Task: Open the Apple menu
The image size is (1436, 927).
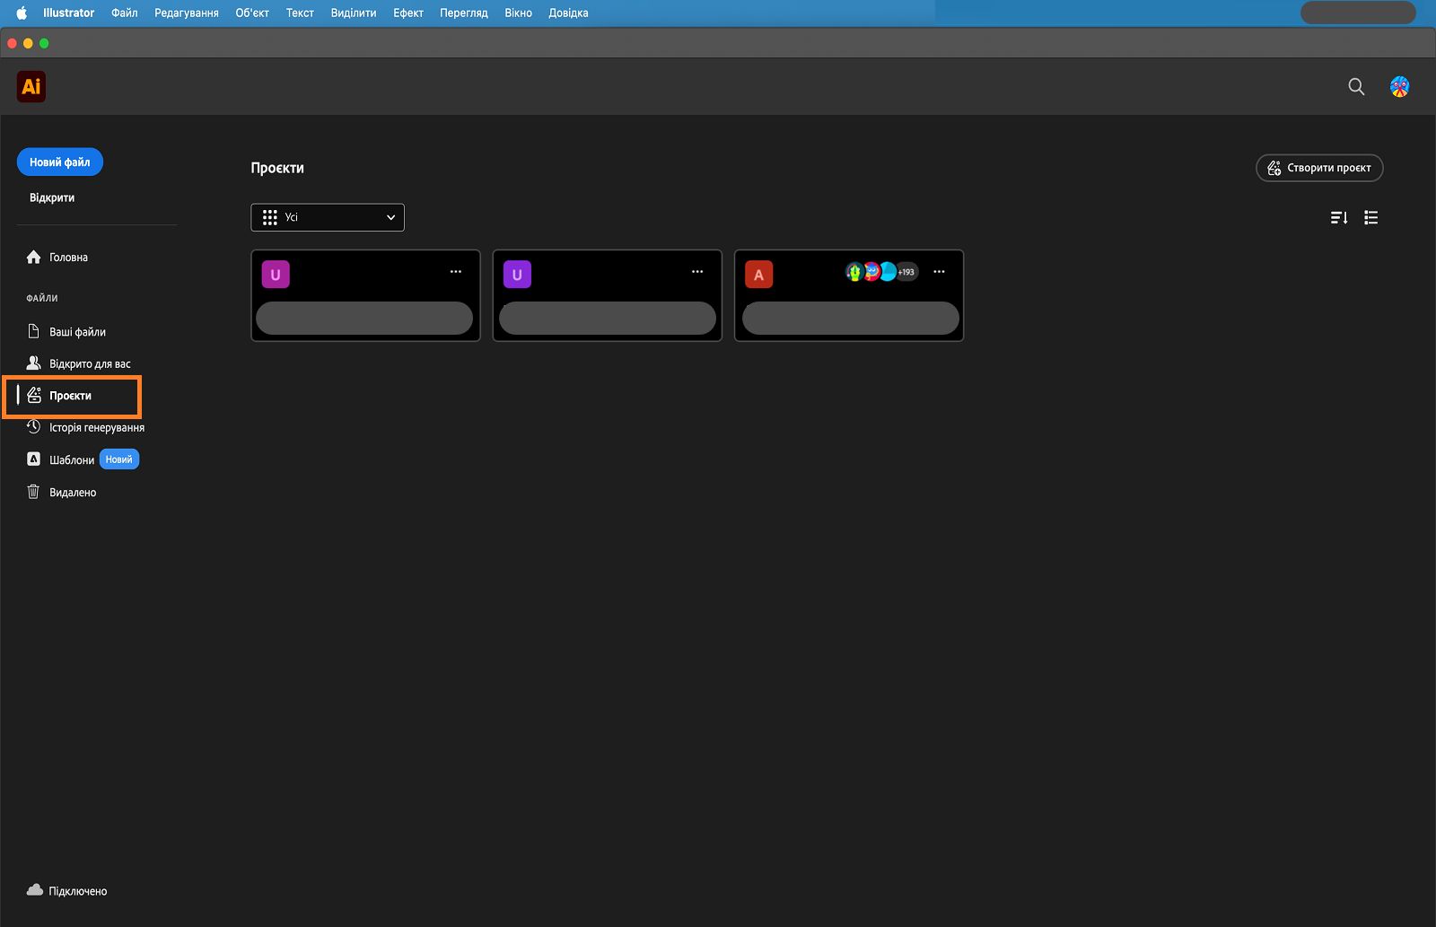Action: [22, 13]
